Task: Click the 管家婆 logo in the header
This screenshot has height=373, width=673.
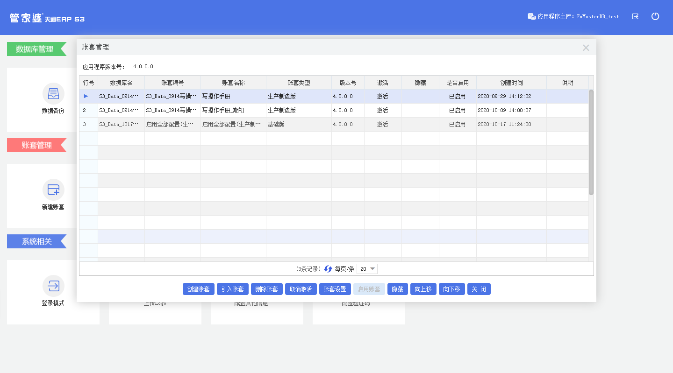Action: pos(47,18)
